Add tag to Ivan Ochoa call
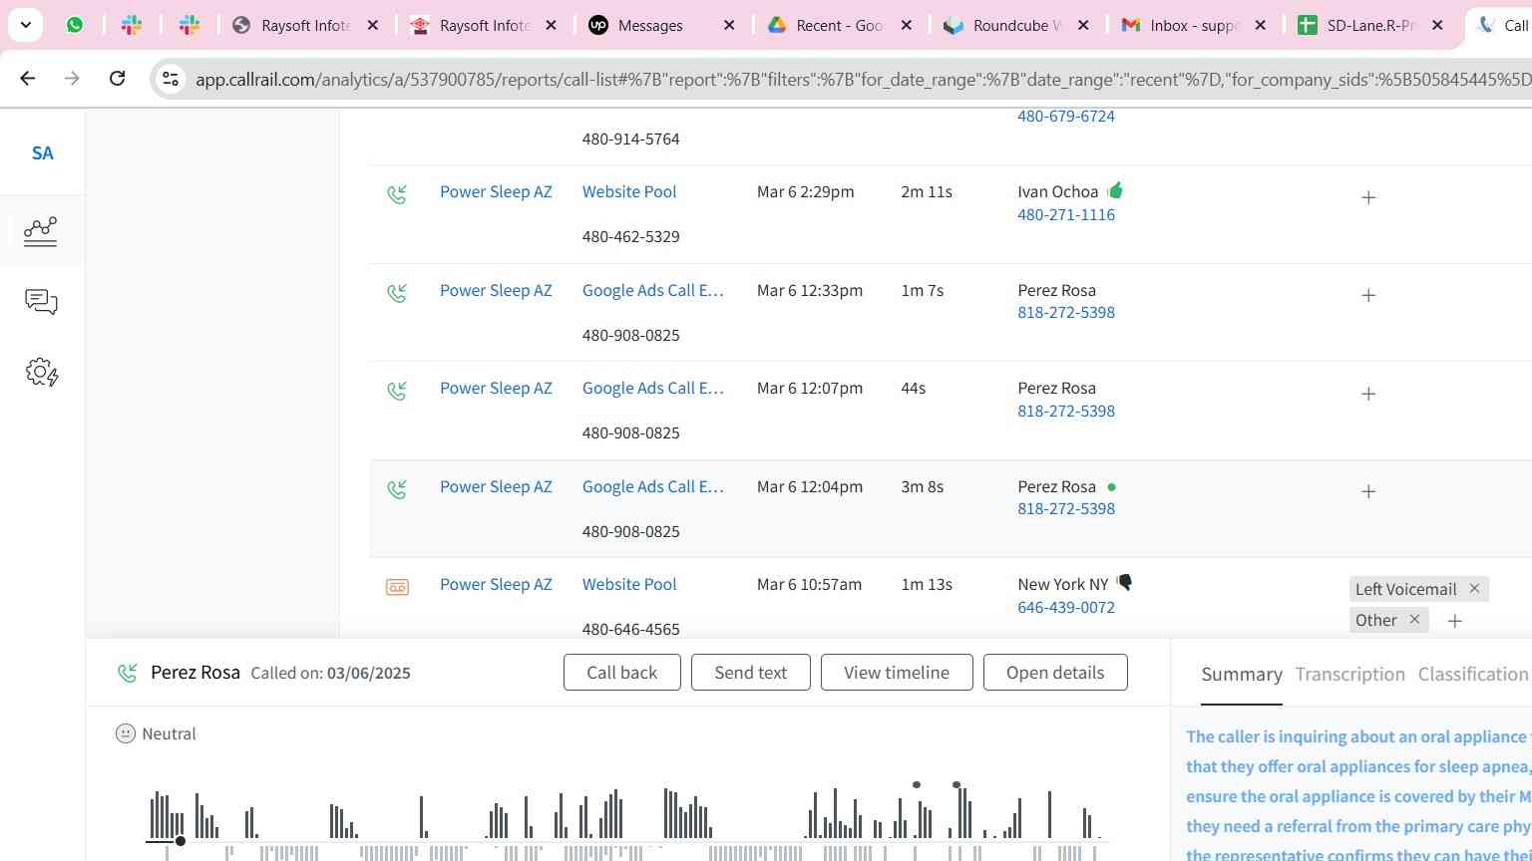1532x861 pixels. [1368, 197]
